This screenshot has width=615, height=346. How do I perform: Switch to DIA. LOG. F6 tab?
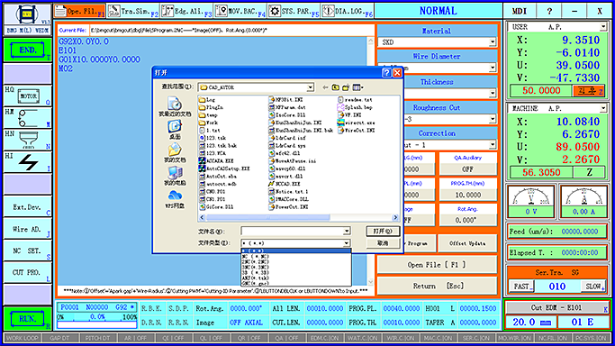tap(348, 12)
